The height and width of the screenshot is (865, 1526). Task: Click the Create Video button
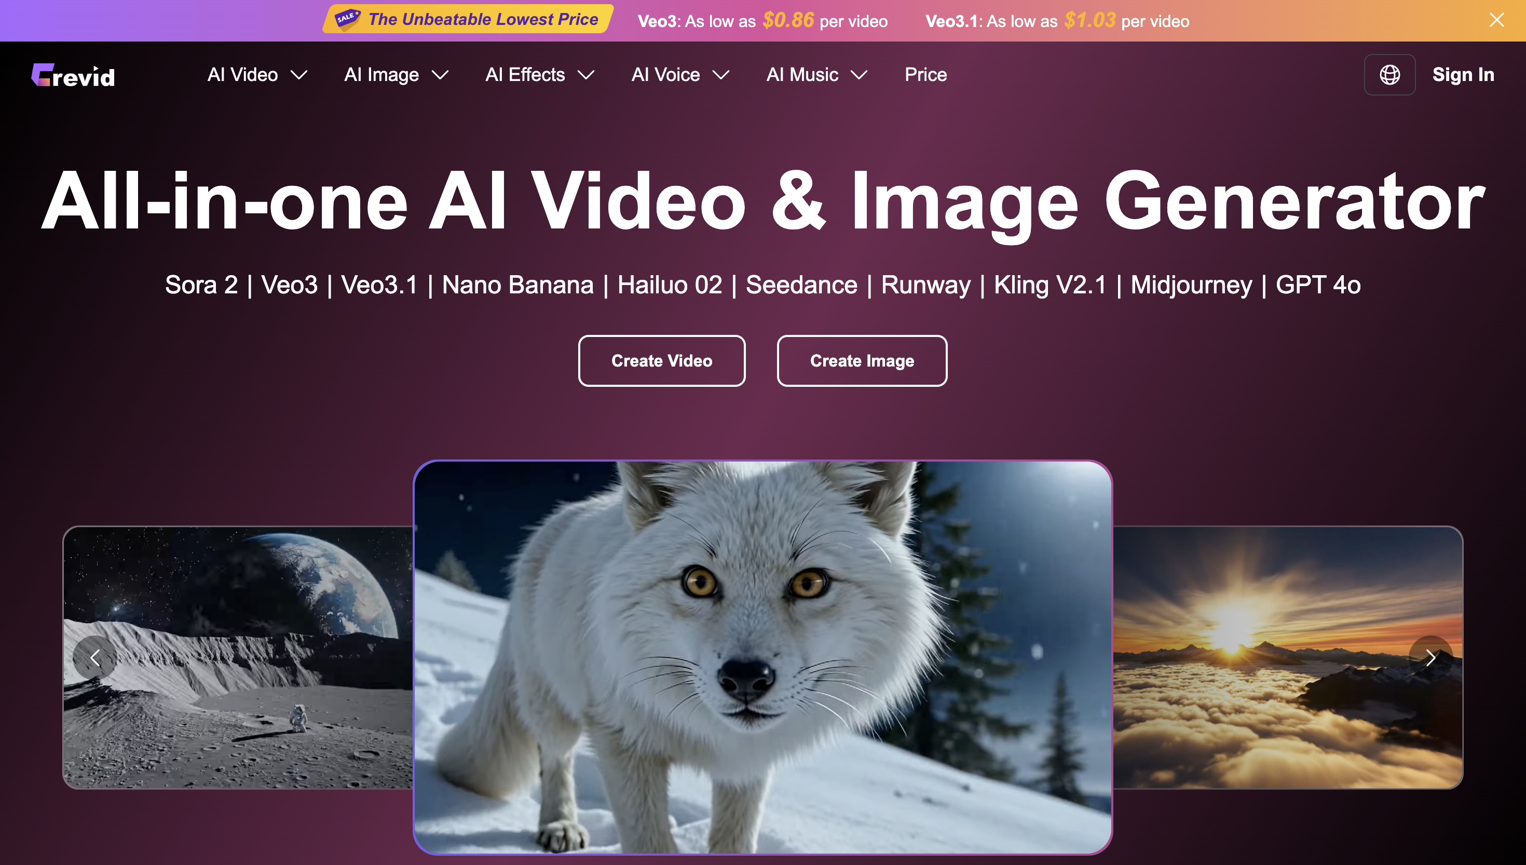(x=661, y=361)
